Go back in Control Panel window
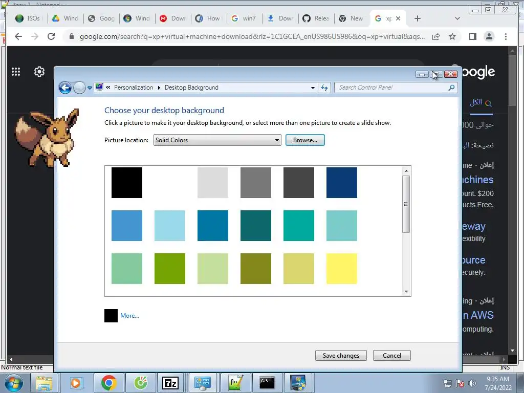Viewport: 524px width, 393px height. pyautogui.click(x=65, y=88)
